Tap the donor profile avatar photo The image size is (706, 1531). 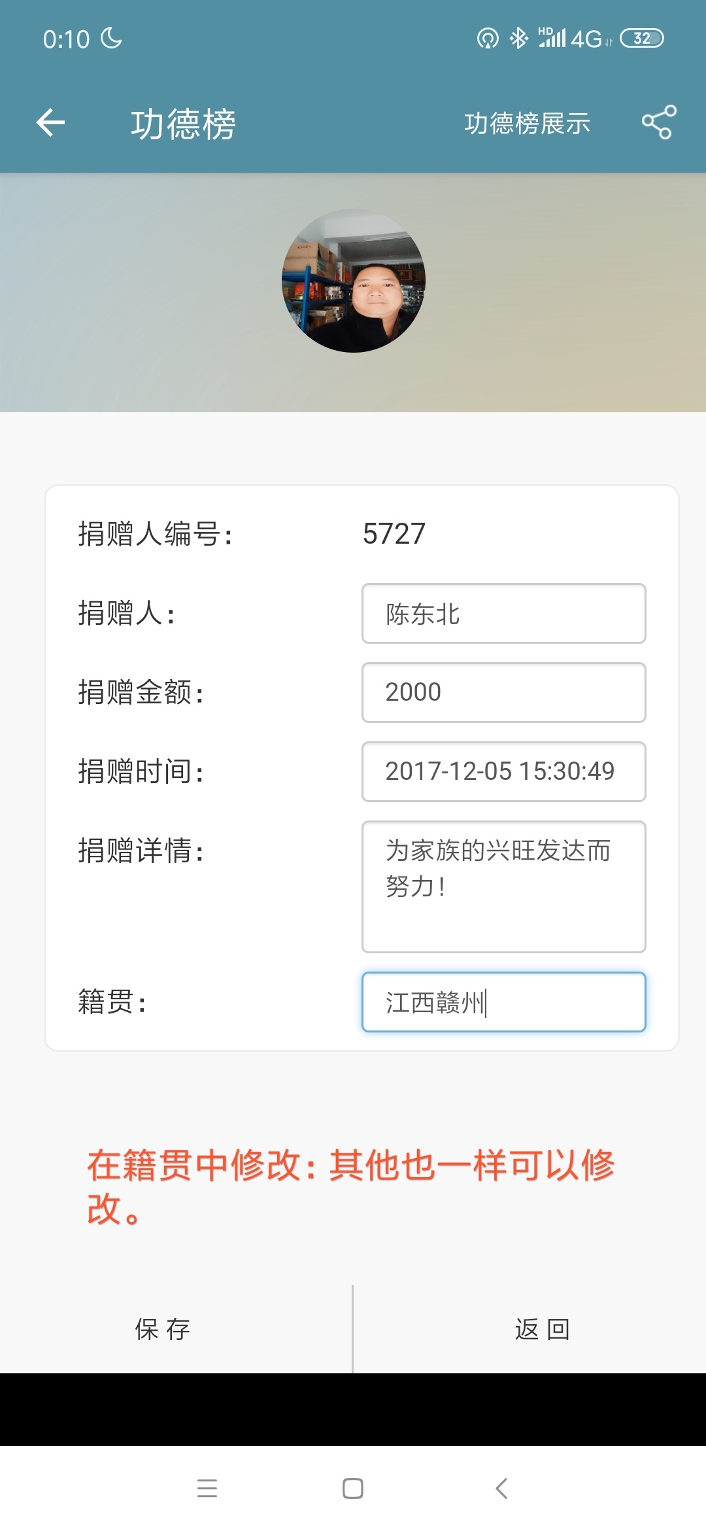(x=354, y=281)
